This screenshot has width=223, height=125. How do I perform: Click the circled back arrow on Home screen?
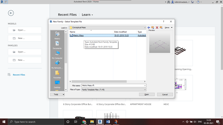pyautogui.click(x=11, y=13)
